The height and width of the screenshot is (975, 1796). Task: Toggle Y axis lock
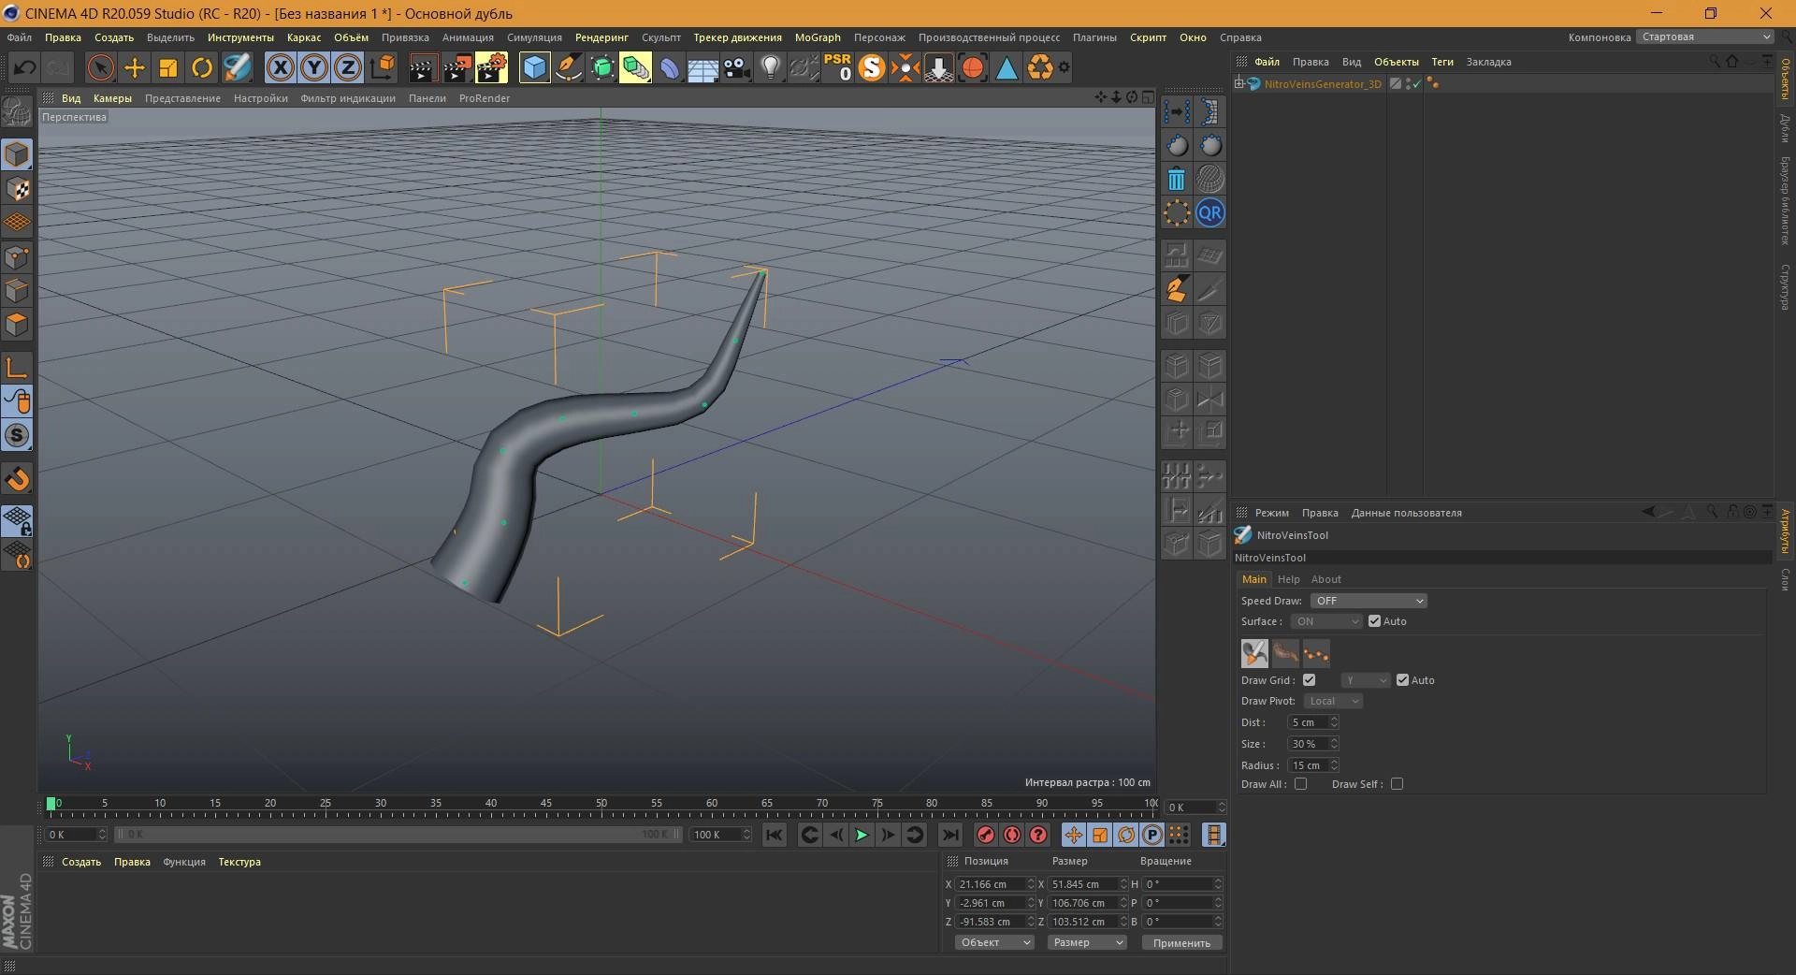pyautogui.click(x=313, y=67)
